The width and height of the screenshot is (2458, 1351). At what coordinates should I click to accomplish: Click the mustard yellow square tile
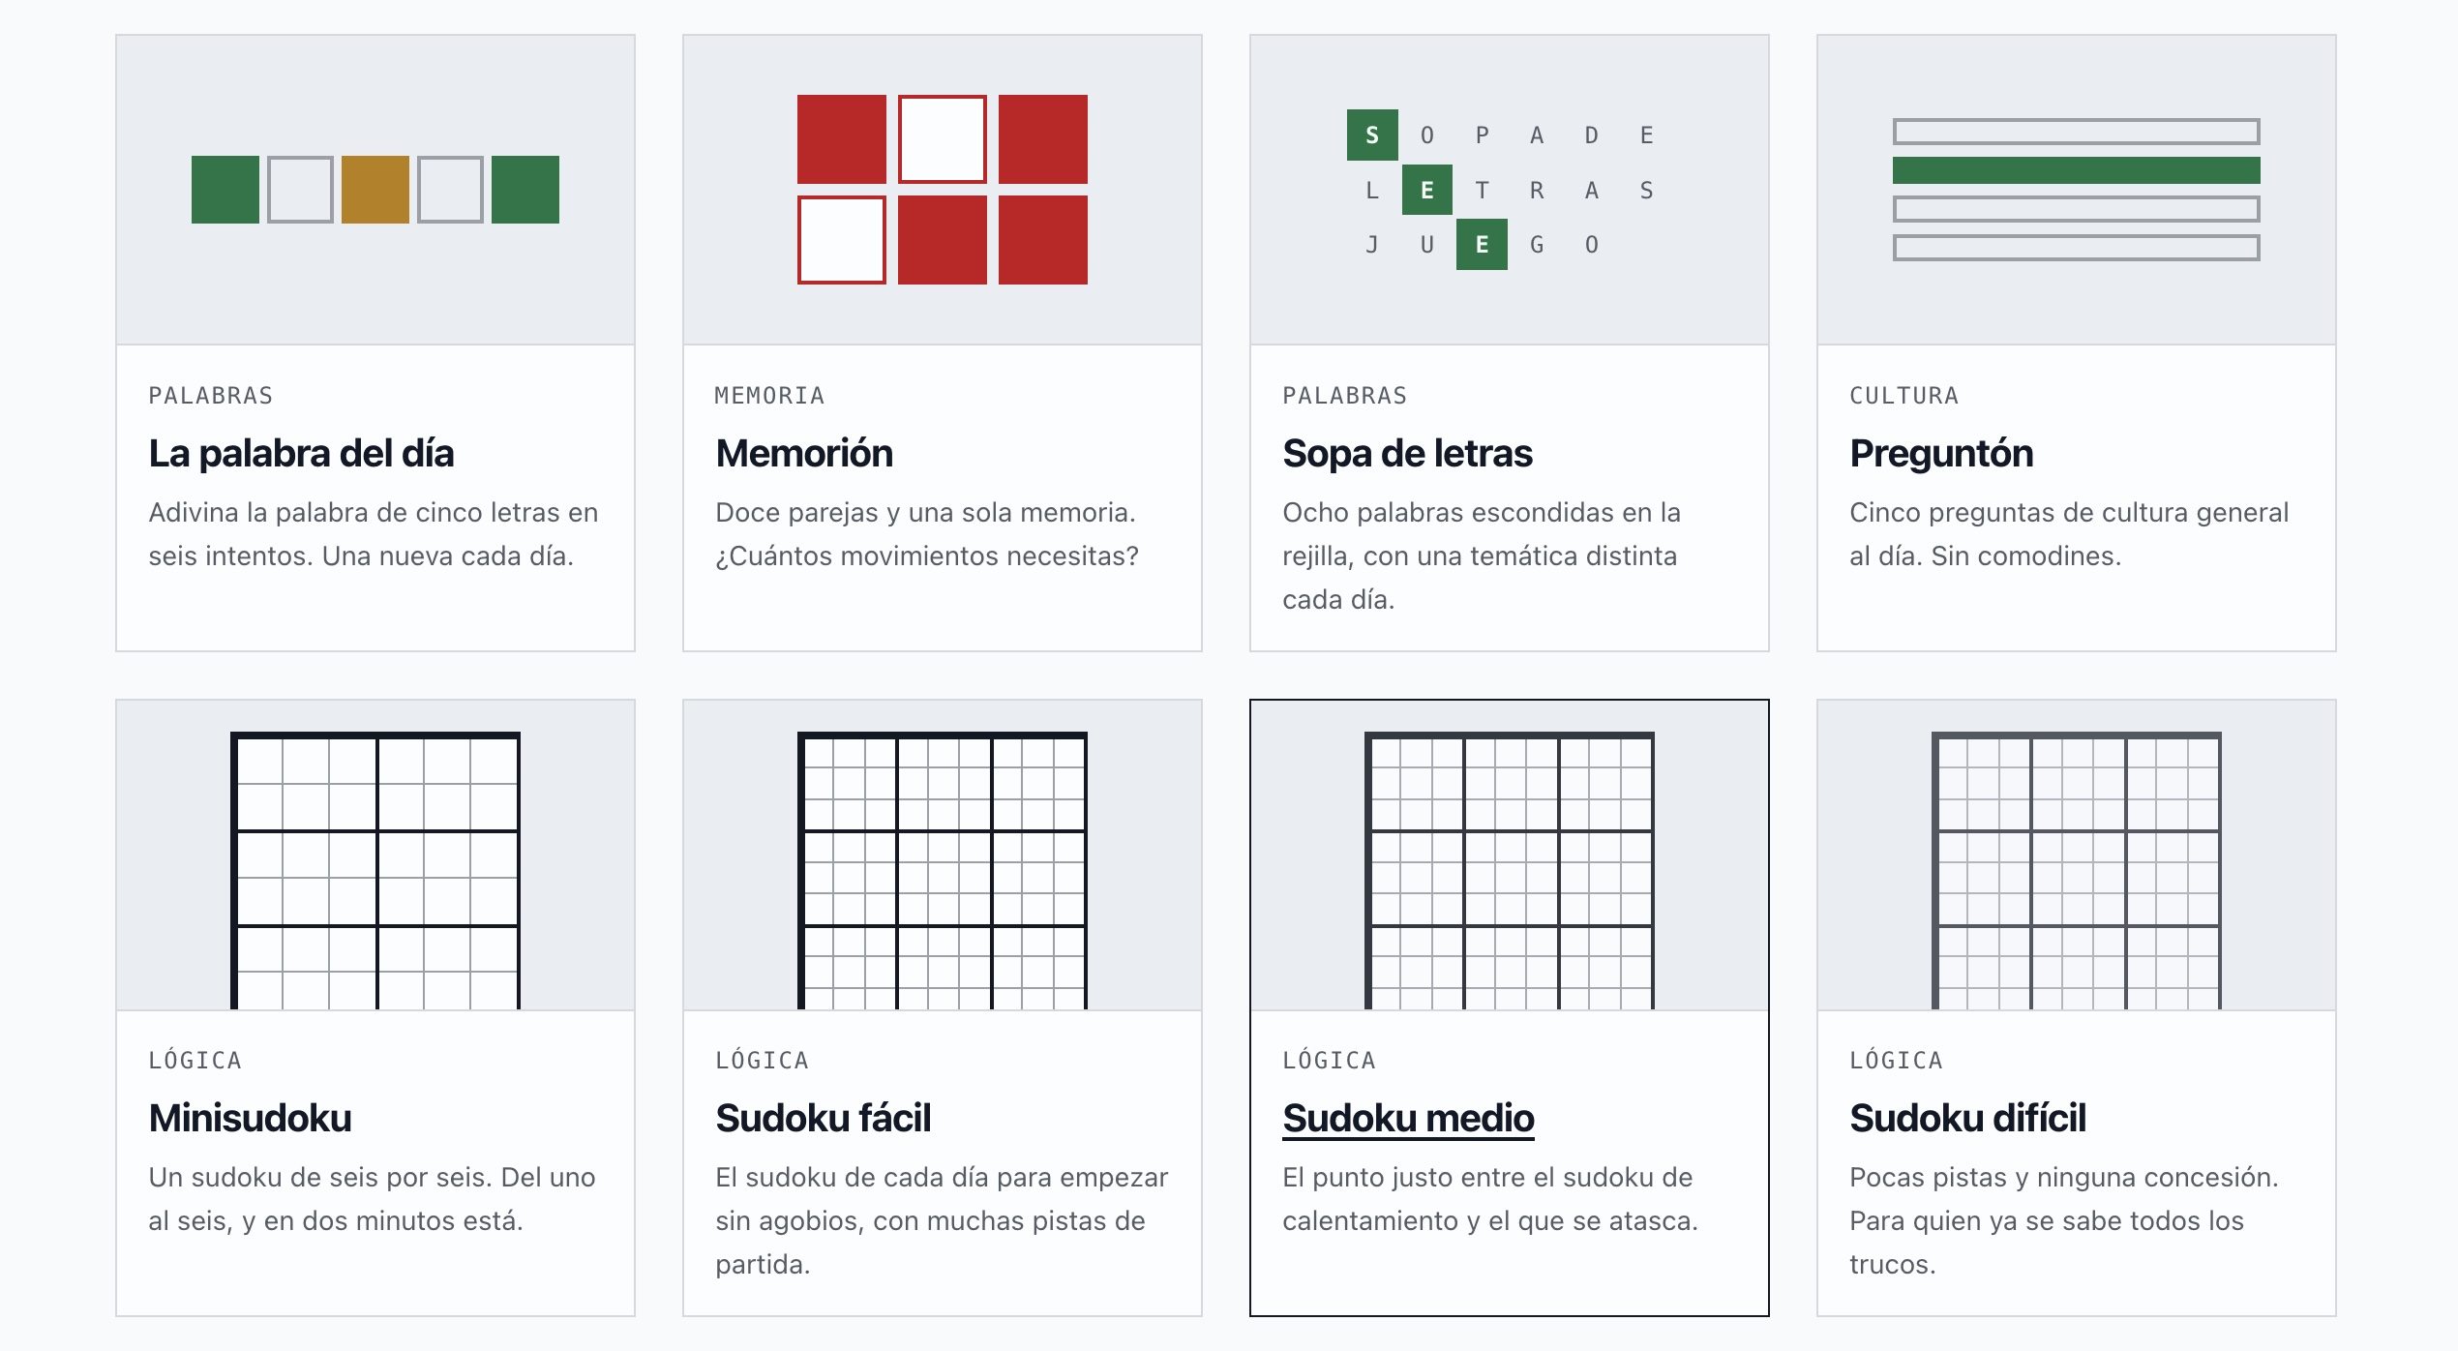point(375,190)
